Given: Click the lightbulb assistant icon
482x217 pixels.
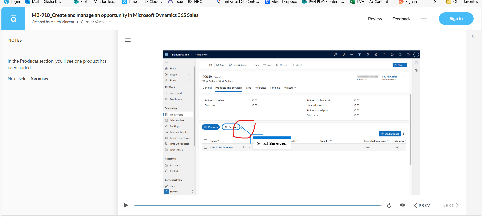Looking at the screenshot, I should click(x=344, y=54).
